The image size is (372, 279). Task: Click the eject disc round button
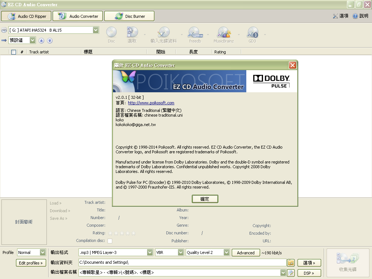click(41, 41)
